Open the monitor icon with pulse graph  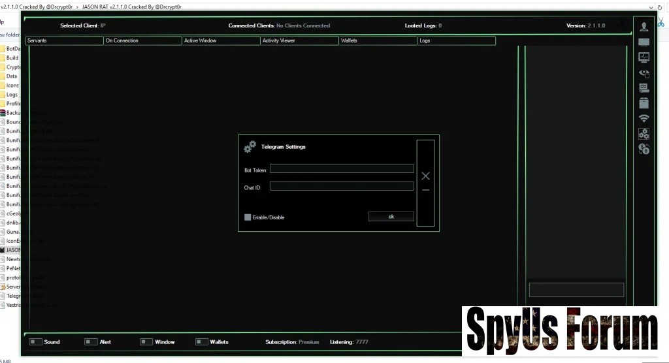[644, 57]
